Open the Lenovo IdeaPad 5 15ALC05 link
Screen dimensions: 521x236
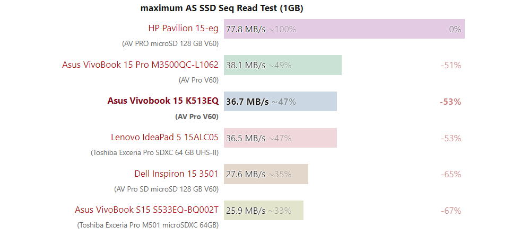(x=164, y=138)
